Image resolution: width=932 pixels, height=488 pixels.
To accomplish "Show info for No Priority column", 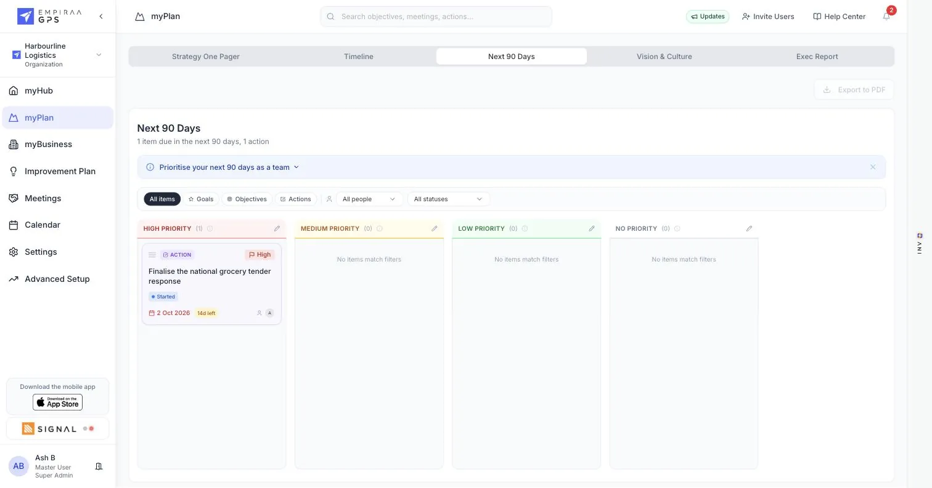I will [677, 228].
